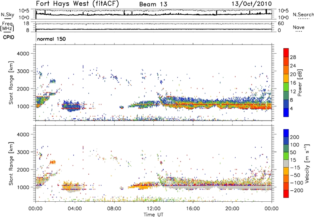
Task: Click the '60' Nave axis tick
Action: click(x=281, y=24)
